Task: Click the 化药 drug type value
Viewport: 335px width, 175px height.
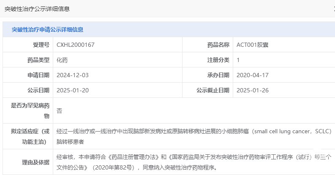Action: click(x=62, y=60)
